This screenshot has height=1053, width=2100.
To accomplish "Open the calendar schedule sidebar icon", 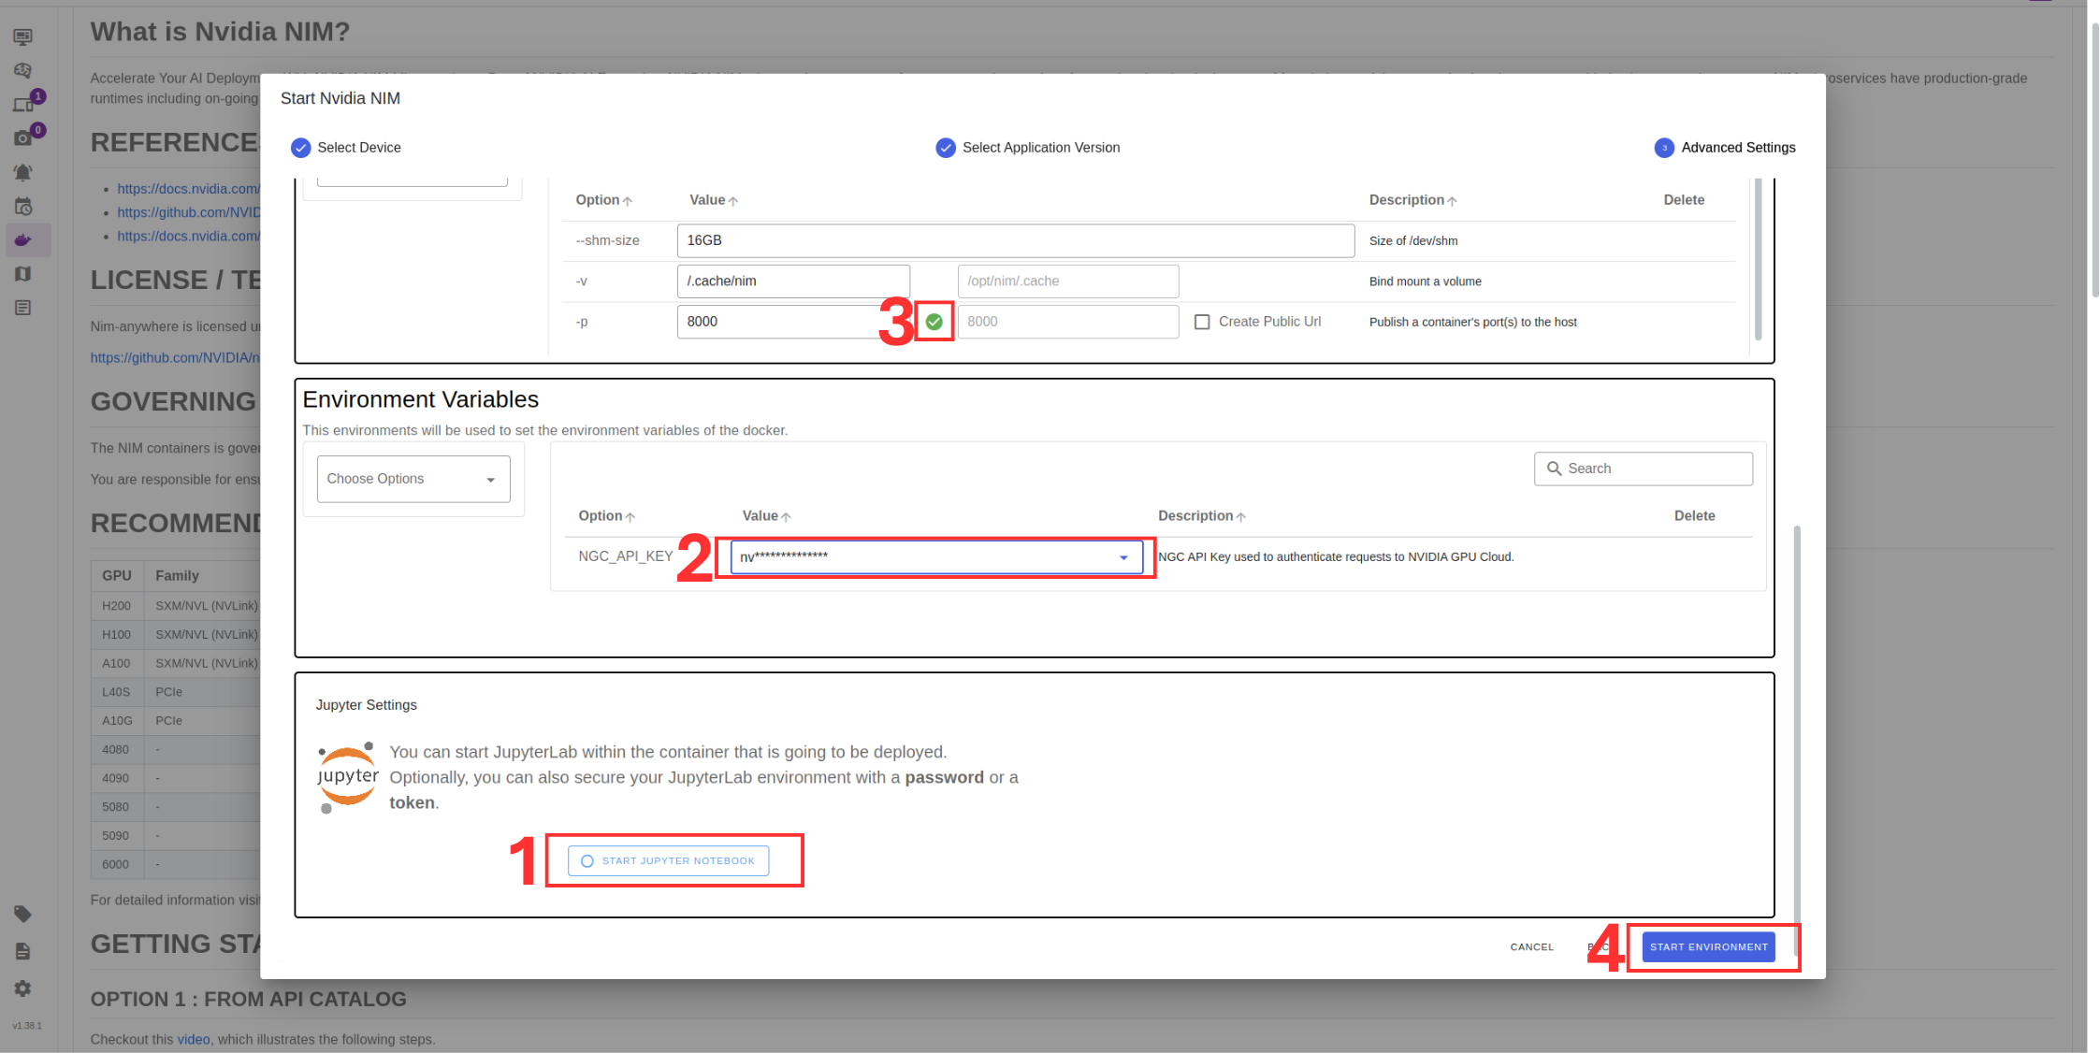I will (x=23, y=206).
